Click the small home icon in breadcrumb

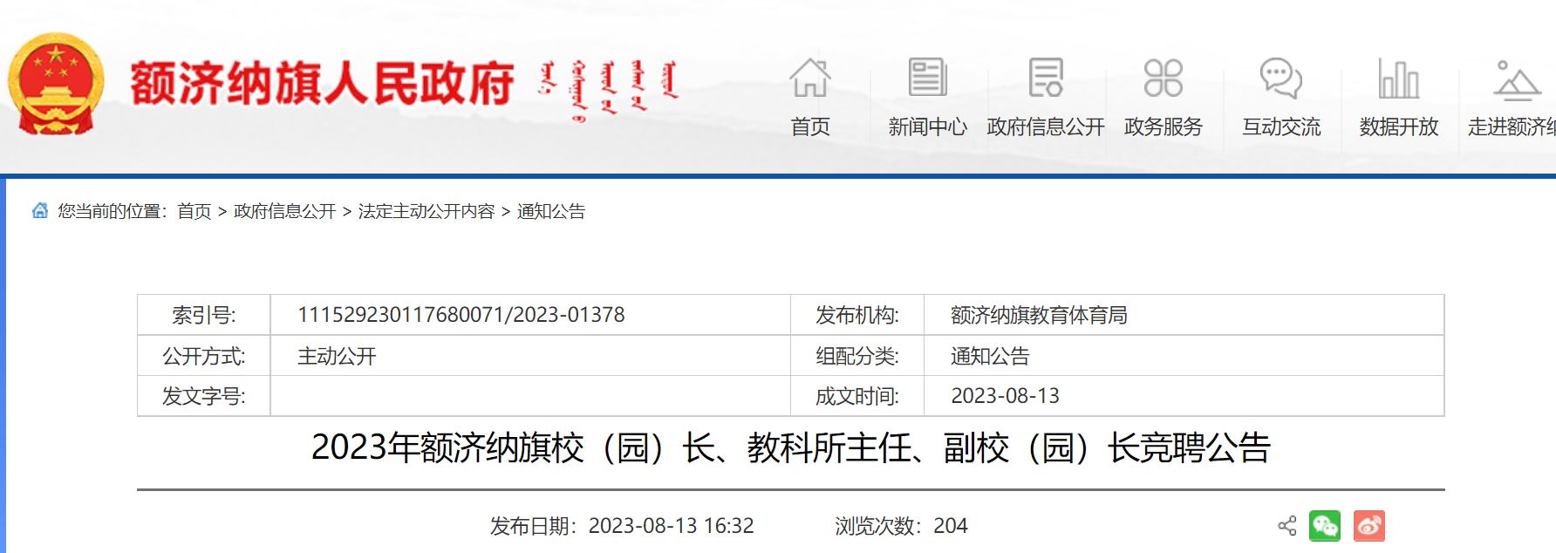(x=40, y=210)
